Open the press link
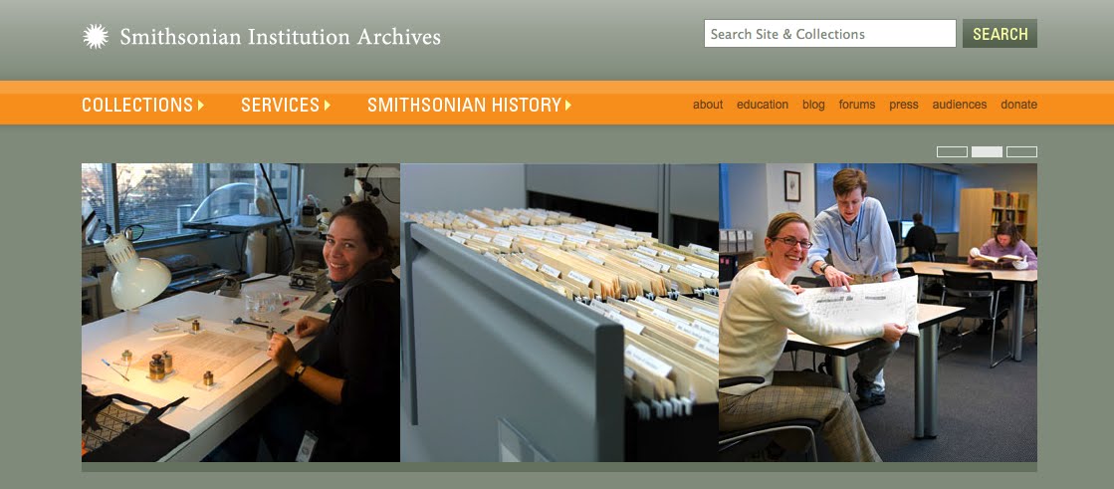 [x=904, y=105]
